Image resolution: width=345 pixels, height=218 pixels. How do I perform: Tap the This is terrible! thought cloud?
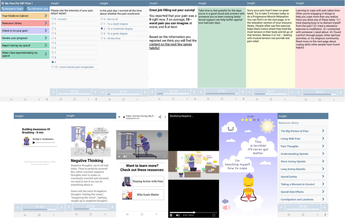258,147
